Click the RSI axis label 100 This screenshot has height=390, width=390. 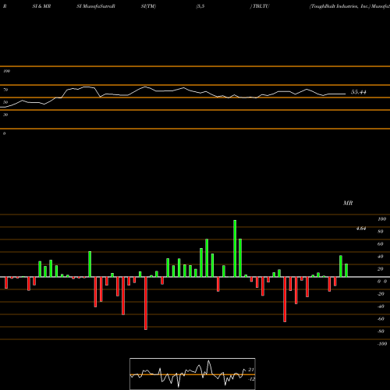coord(6,71)
